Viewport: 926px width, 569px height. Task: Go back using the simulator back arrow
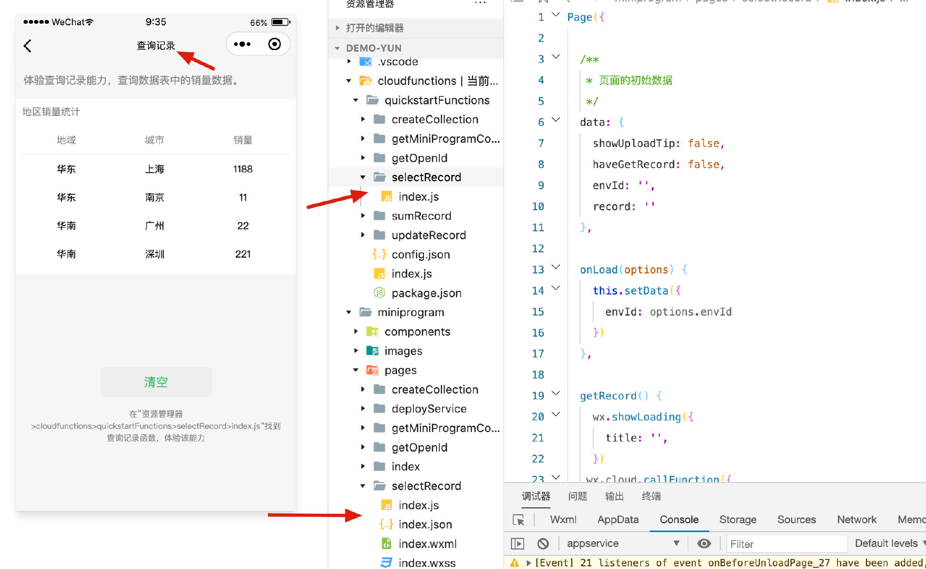pos(28,46)
